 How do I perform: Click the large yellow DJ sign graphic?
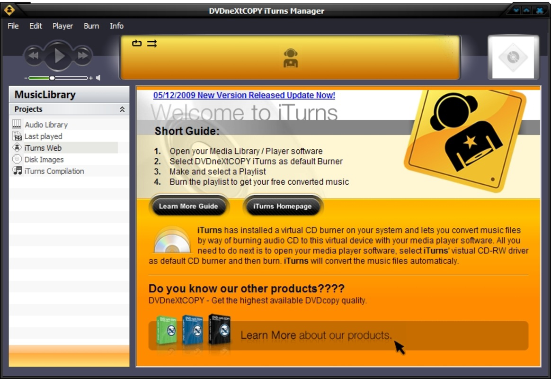click(464, 141)
